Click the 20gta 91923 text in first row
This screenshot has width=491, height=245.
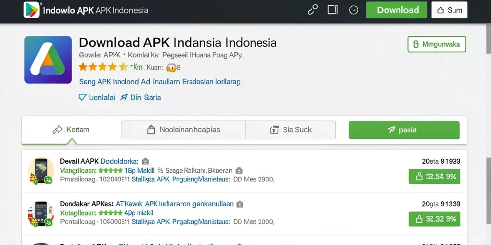pos(441,162)
